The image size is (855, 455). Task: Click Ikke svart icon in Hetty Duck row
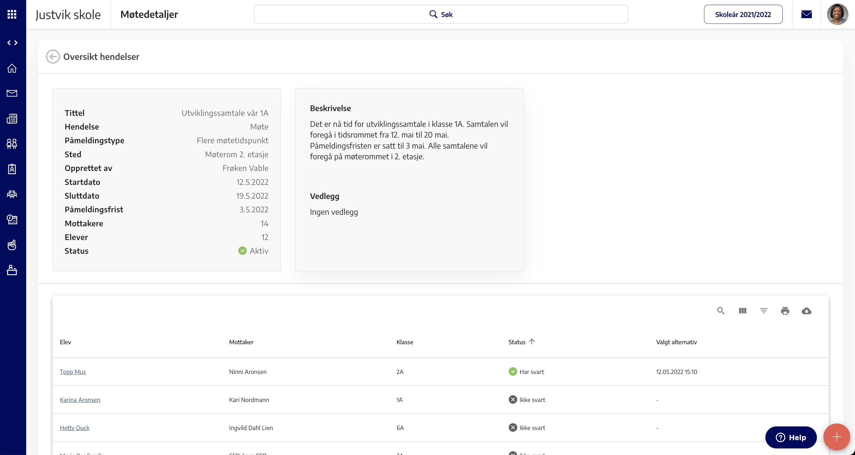tap(513, 427)
